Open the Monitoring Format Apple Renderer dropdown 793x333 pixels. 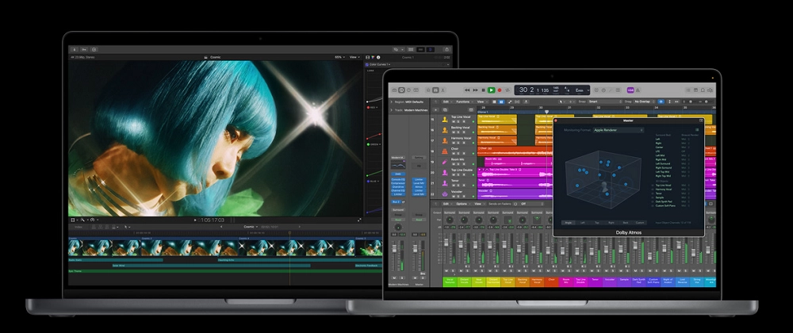(619, 130)
